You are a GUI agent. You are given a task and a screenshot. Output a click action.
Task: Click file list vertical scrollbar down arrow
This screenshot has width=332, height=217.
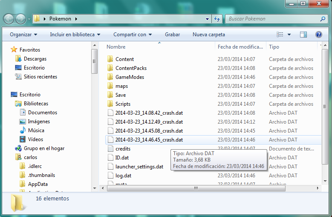coord(325,181)
